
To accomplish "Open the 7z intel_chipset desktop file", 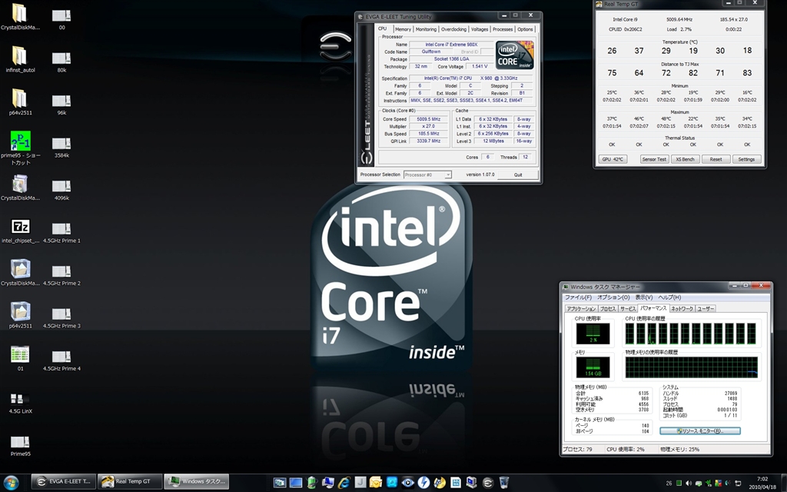I will pyautogui.click(x=20, y=227).
